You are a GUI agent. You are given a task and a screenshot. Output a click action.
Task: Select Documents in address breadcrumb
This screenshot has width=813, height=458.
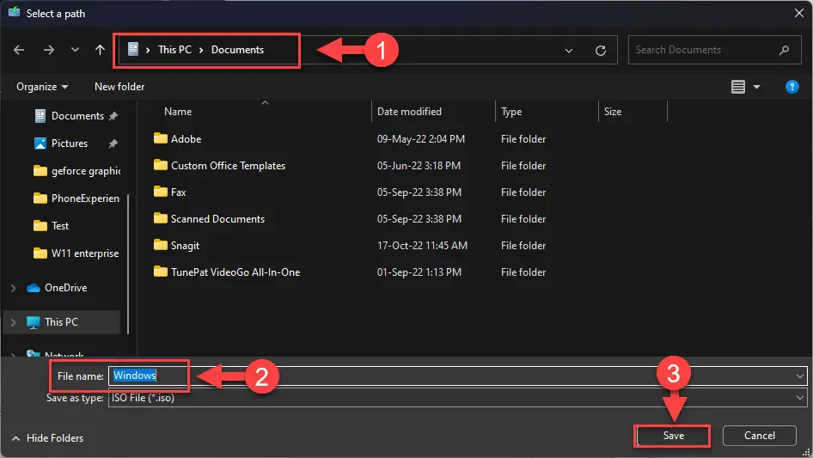[237, 50]
